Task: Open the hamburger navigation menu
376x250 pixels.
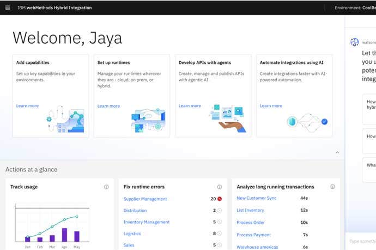Action: [8, 8]
